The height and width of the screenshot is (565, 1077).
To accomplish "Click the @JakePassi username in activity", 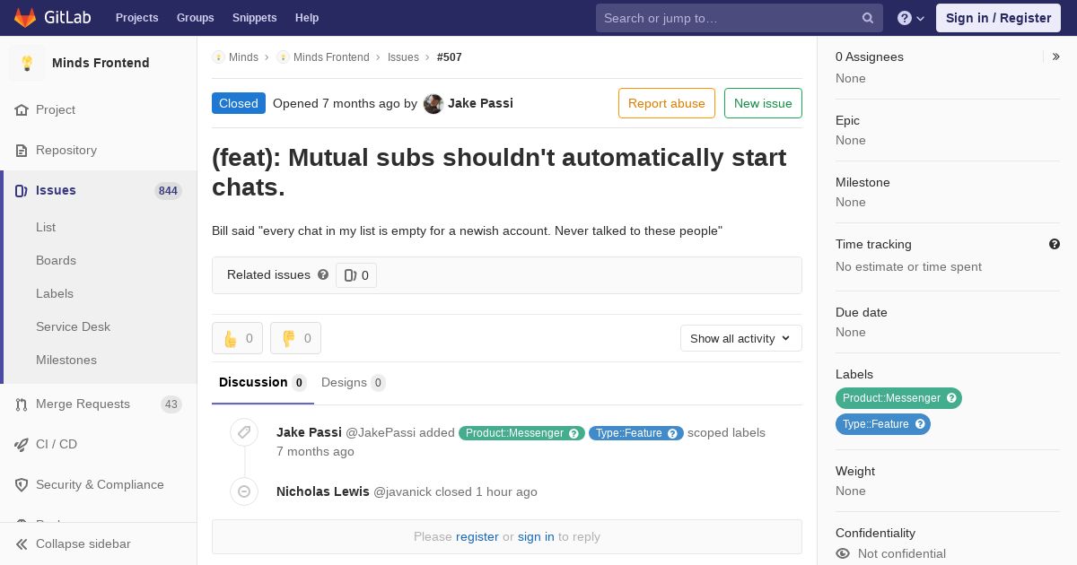I will [381, 432].
